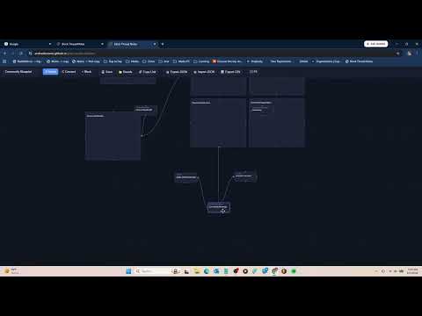Click the Save button in toolbar

(107, 72)
